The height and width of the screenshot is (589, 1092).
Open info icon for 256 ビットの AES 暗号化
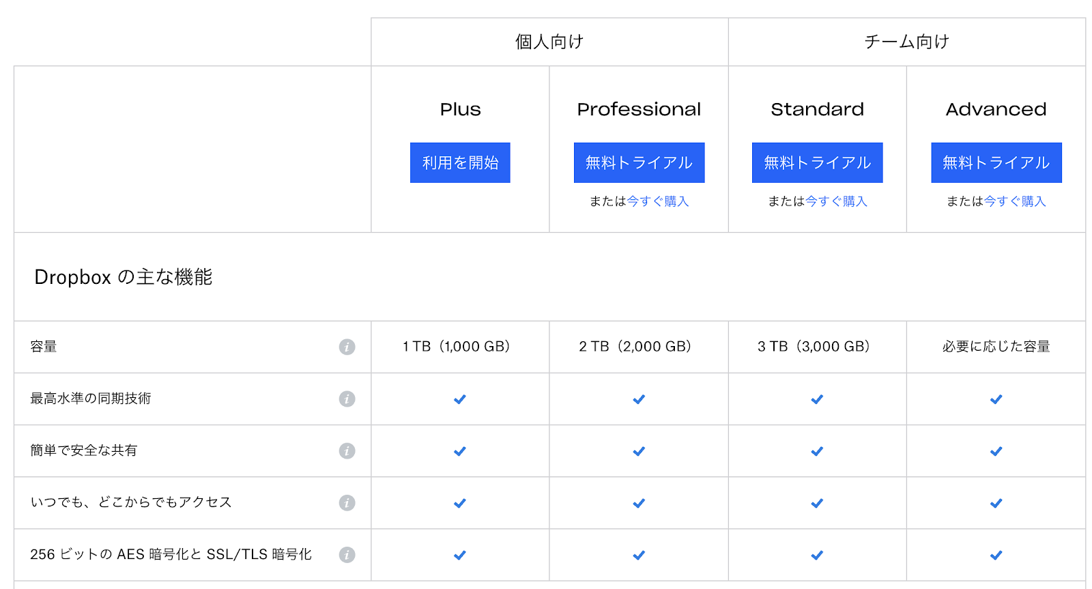[x=347, y=554]
